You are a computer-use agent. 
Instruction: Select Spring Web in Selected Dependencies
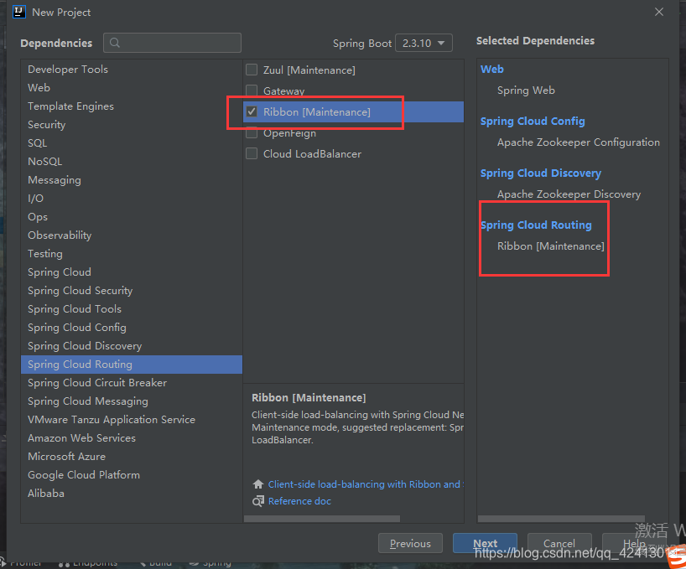tap(526, 91)
